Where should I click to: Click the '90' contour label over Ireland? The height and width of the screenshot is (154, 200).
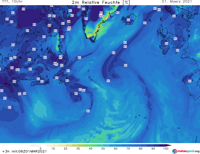pyautogui.click(x=166, y=44)
